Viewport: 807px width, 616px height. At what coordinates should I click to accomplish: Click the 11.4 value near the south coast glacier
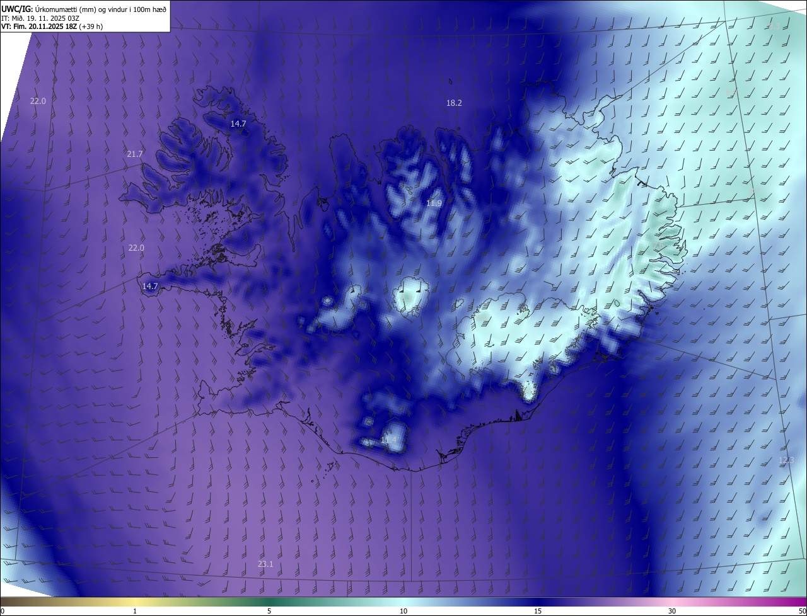pyautogui.click(x=389, y=440)
